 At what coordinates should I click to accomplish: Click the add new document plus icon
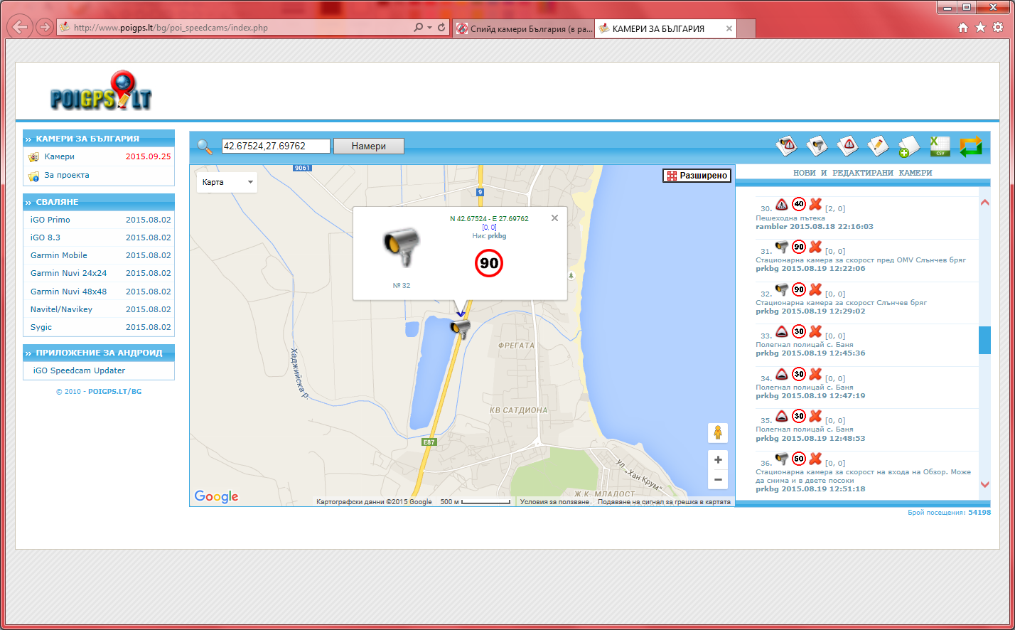click(x=908, y=146)
